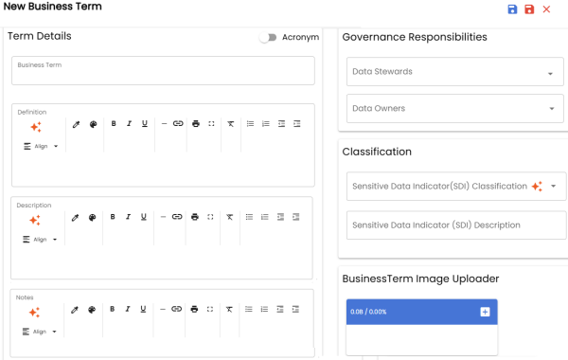Screen dimensions: 568x360
Task: Insert horizontal line in Description editor
Action: [x=163, y=217]
